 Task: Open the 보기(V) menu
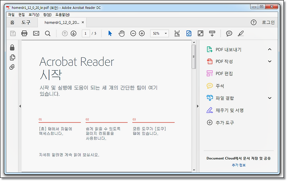point(34,15)
